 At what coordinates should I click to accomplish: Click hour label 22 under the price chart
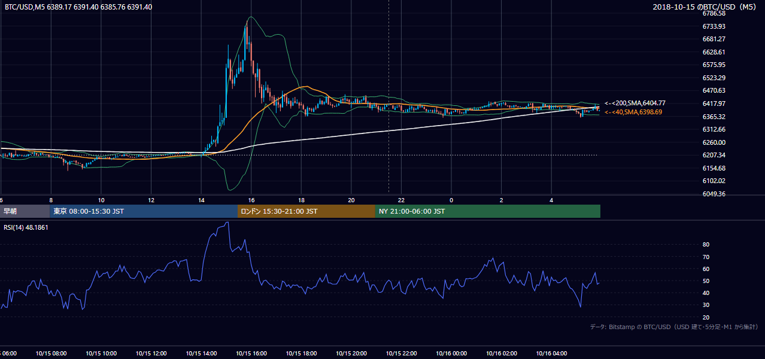[401, 200]
